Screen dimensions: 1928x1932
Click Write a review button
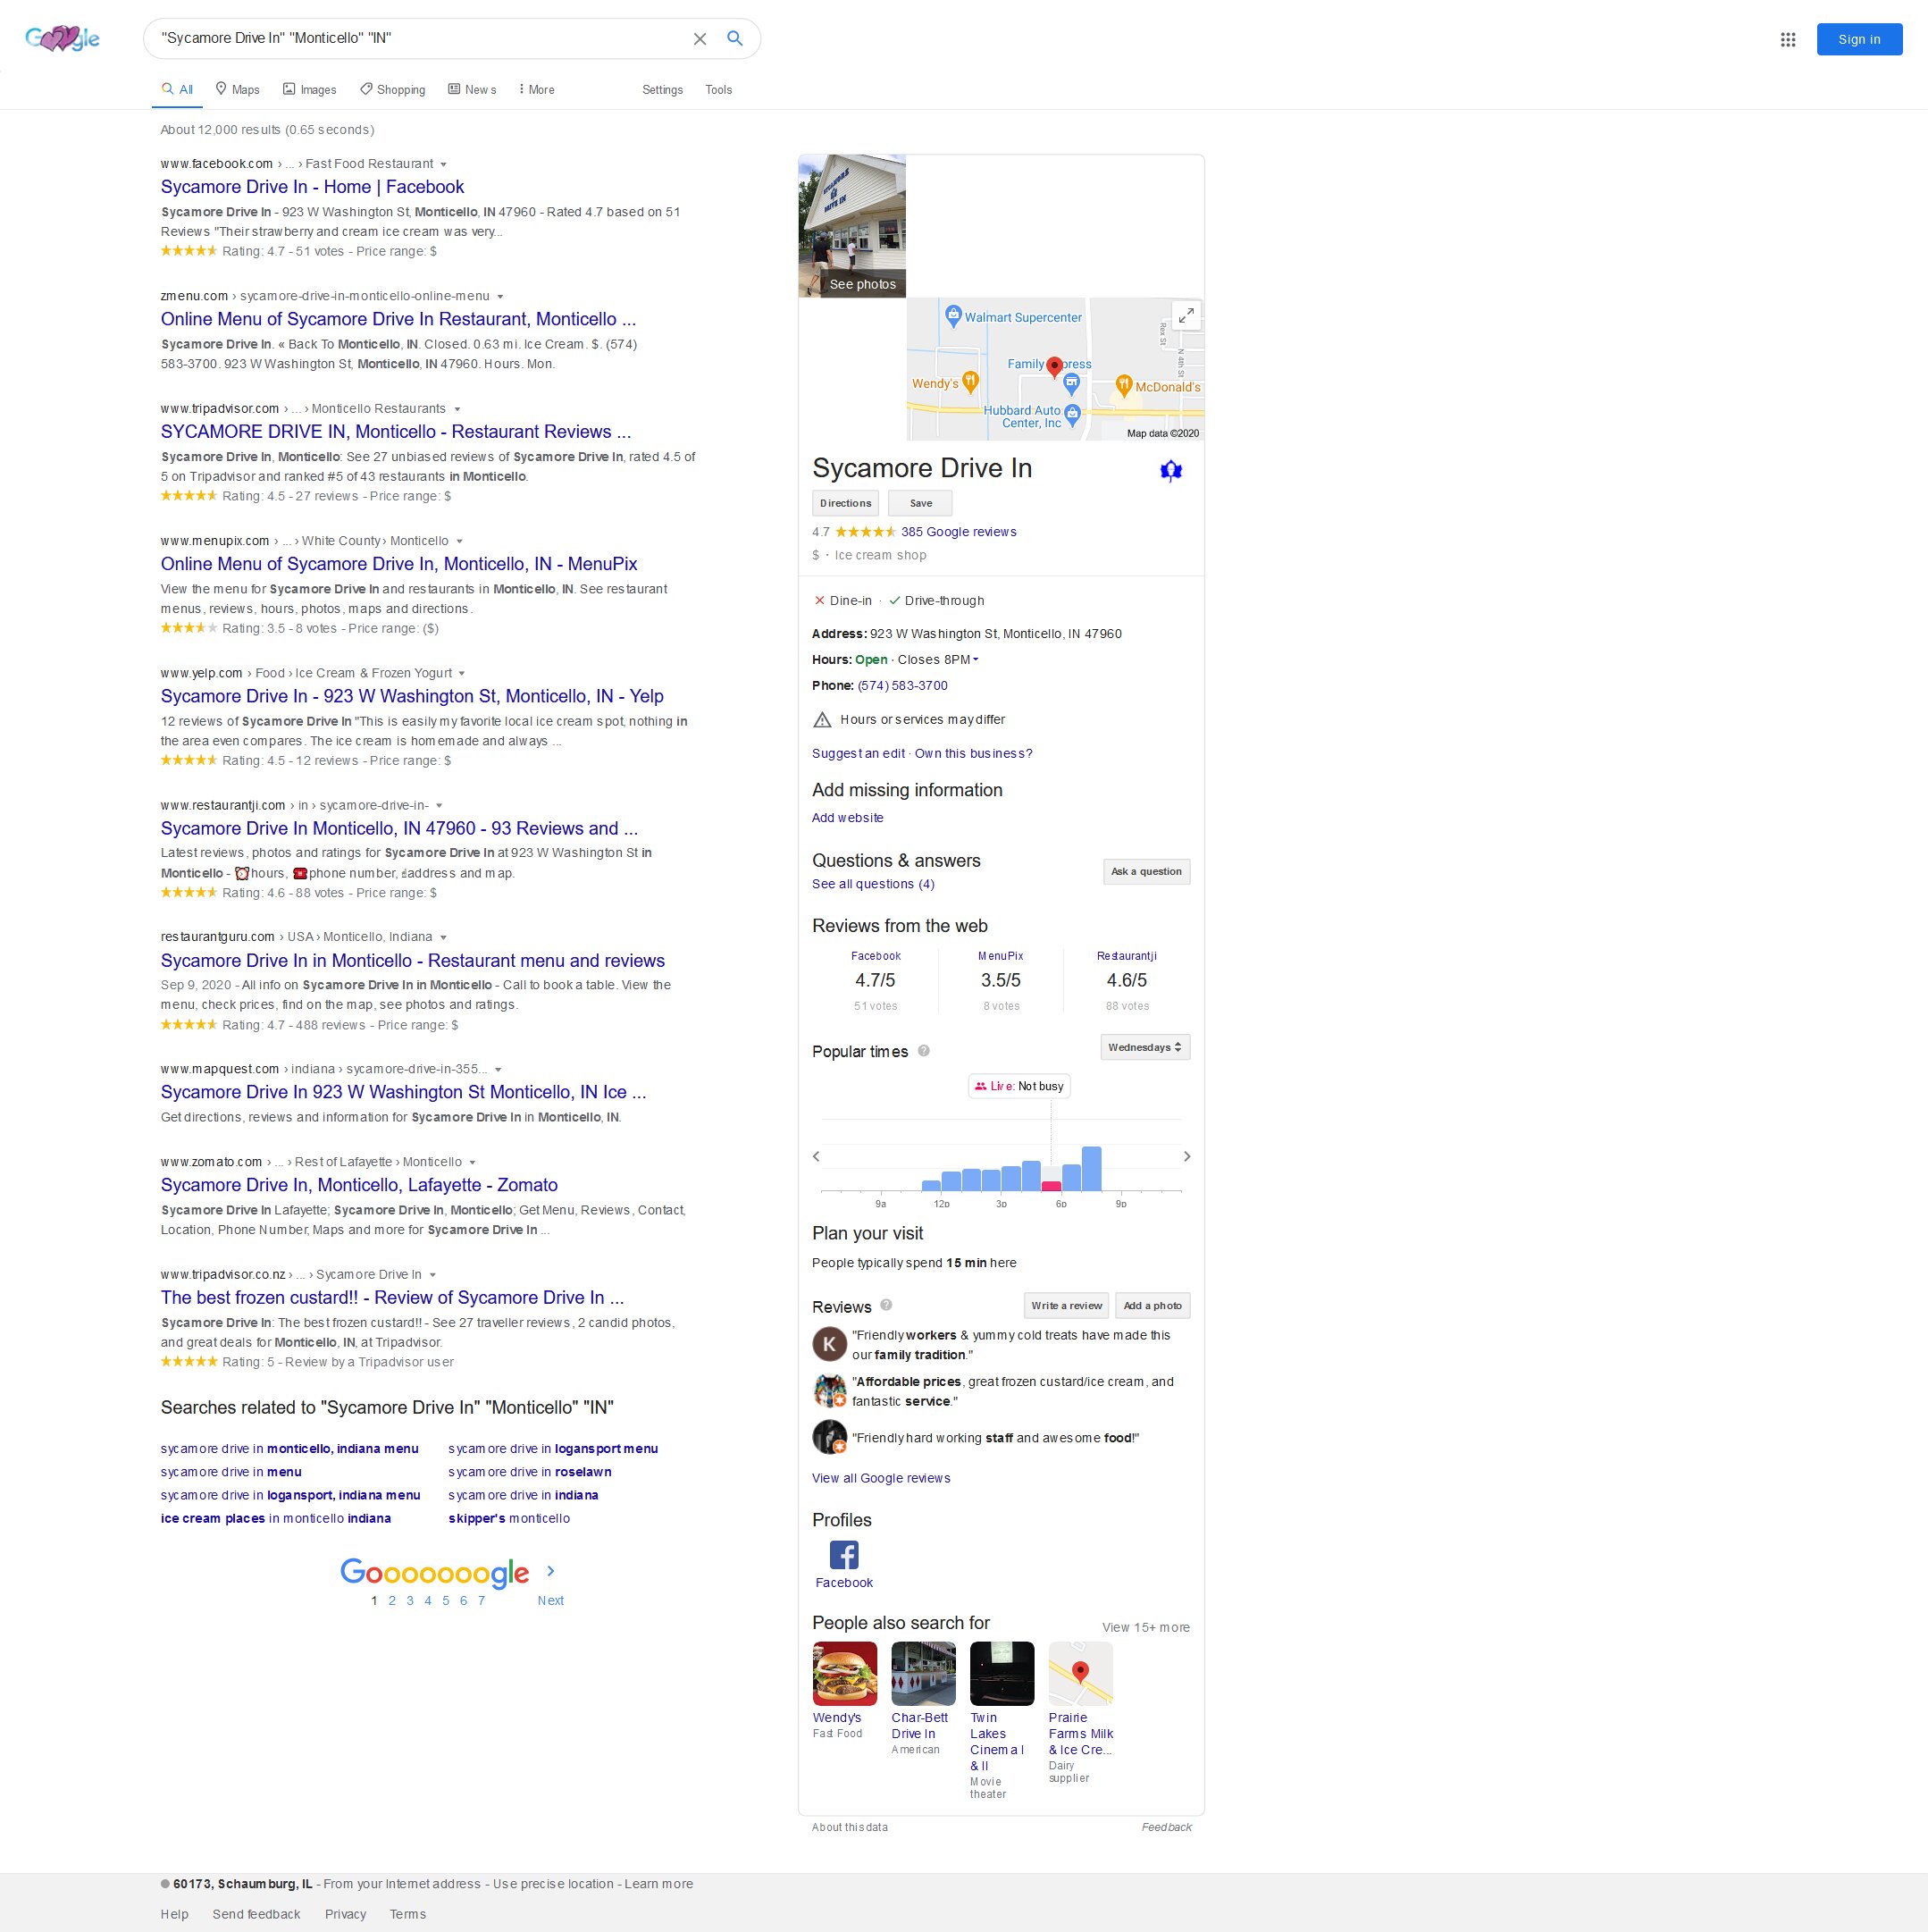tap(1066, 1305)
